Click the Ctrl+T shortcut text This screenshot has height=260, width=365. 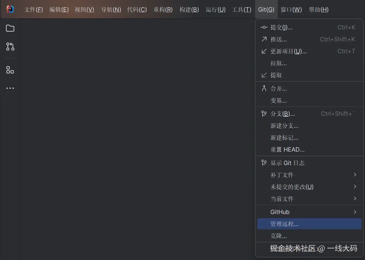pos(346,51)
